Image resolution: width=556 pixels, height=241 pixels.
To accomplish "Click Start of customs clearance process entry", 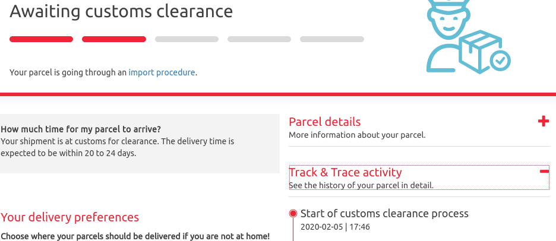I will (384, 213).
